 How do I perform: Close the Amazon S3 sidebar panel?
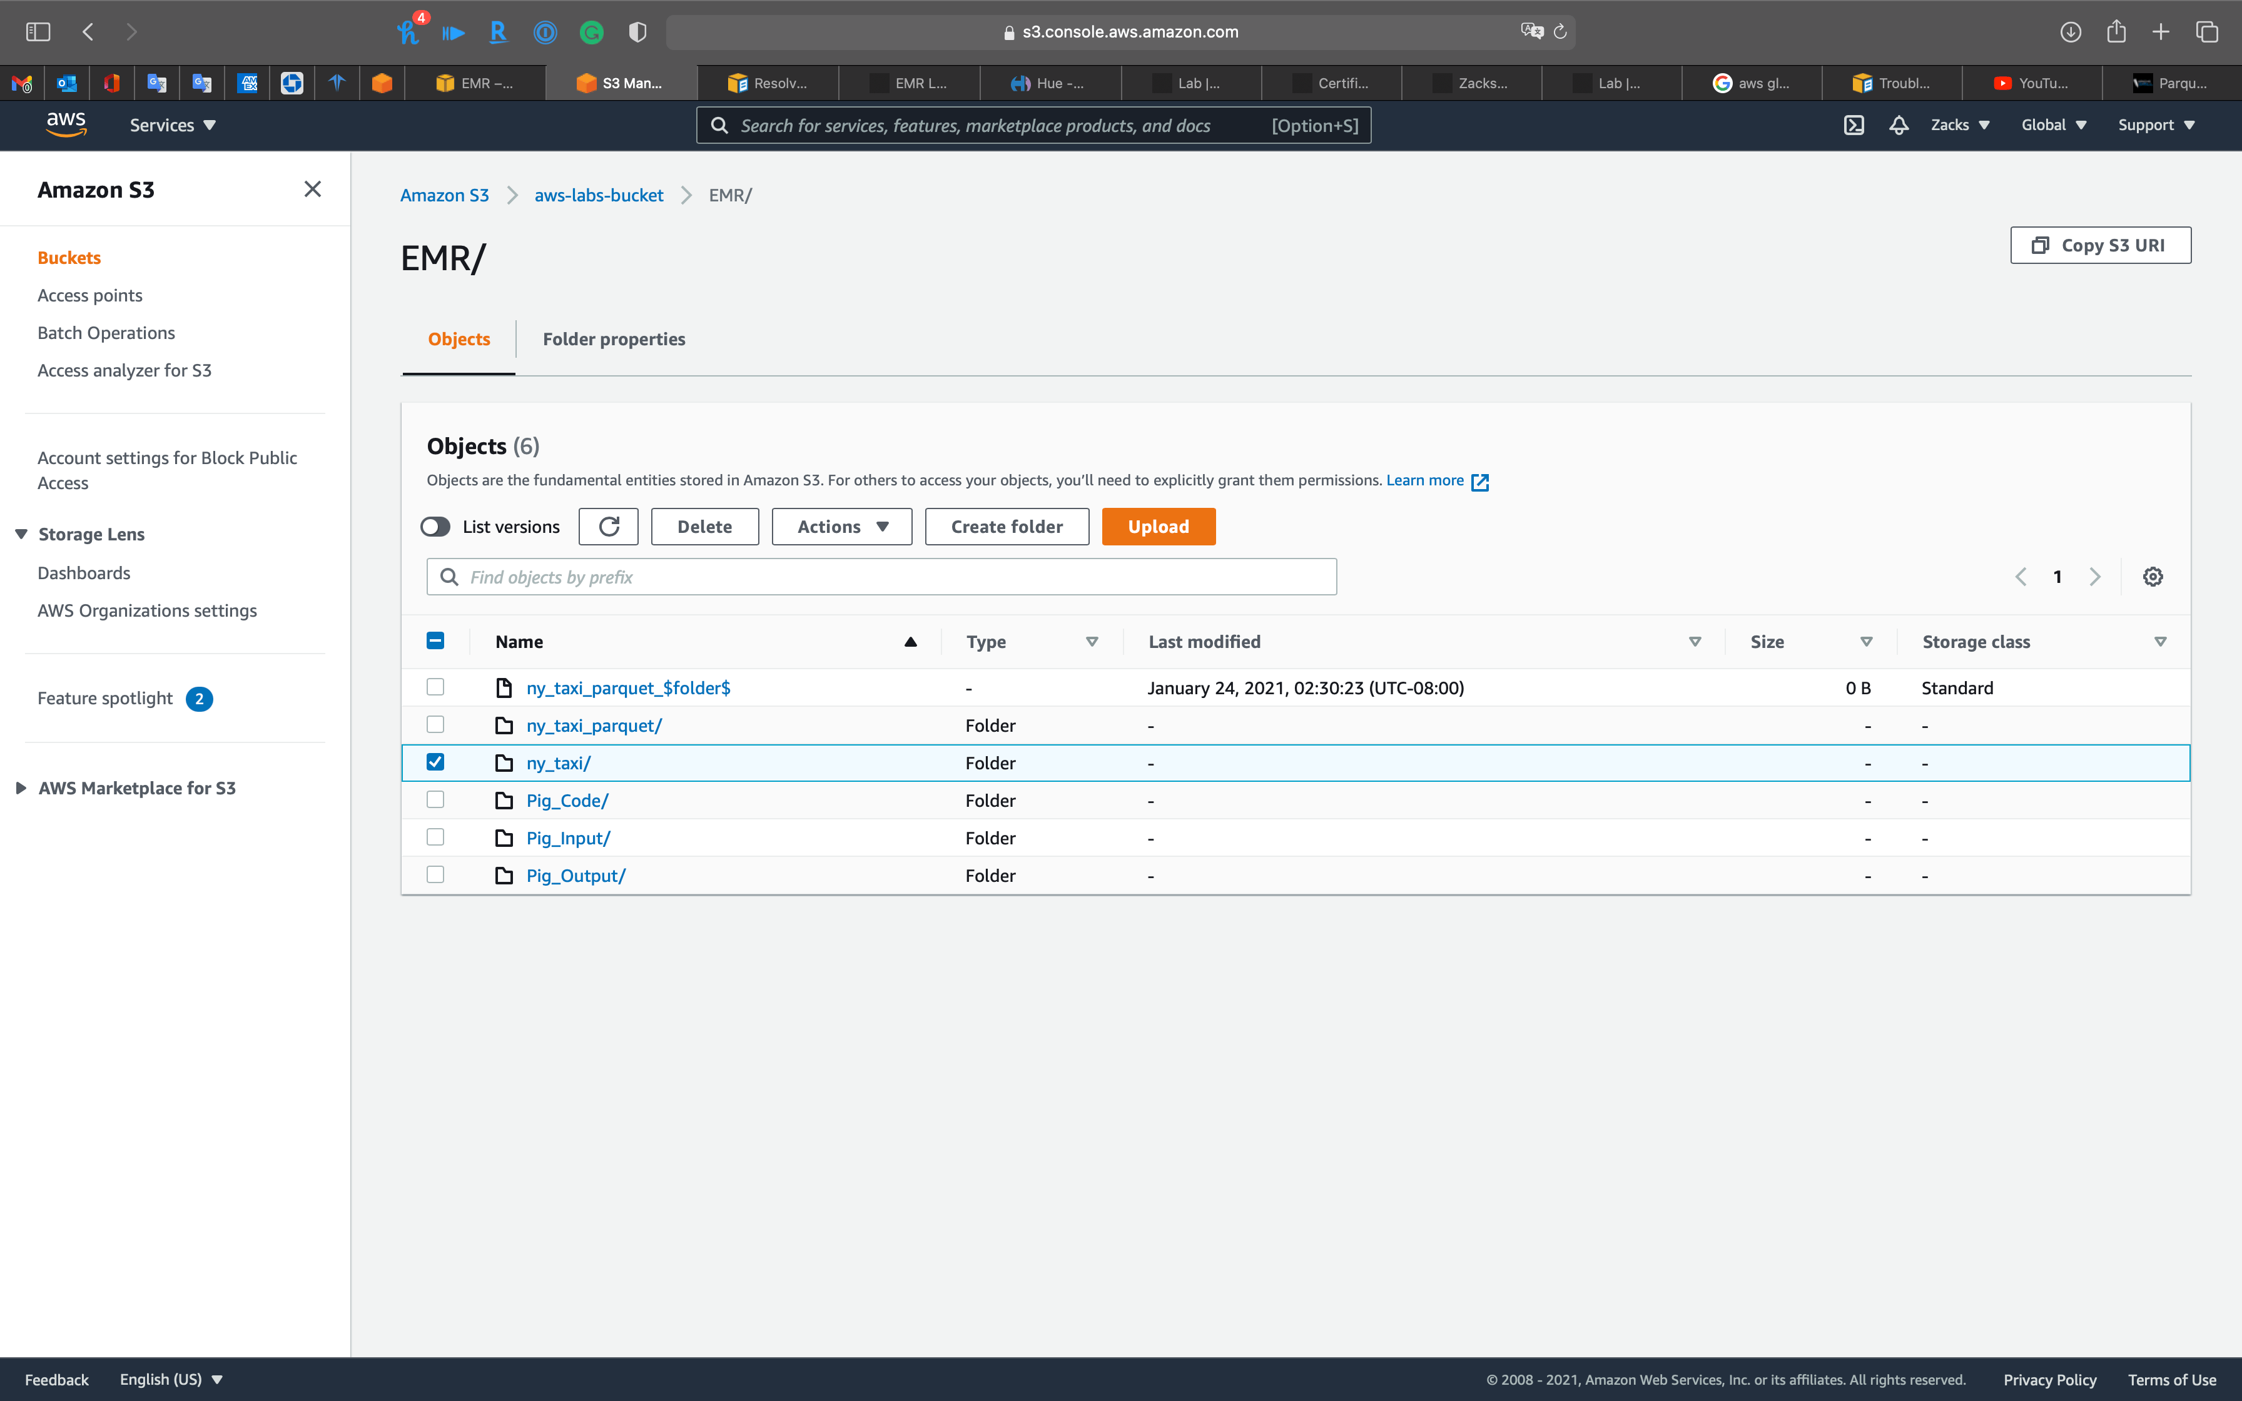point(312,189)
